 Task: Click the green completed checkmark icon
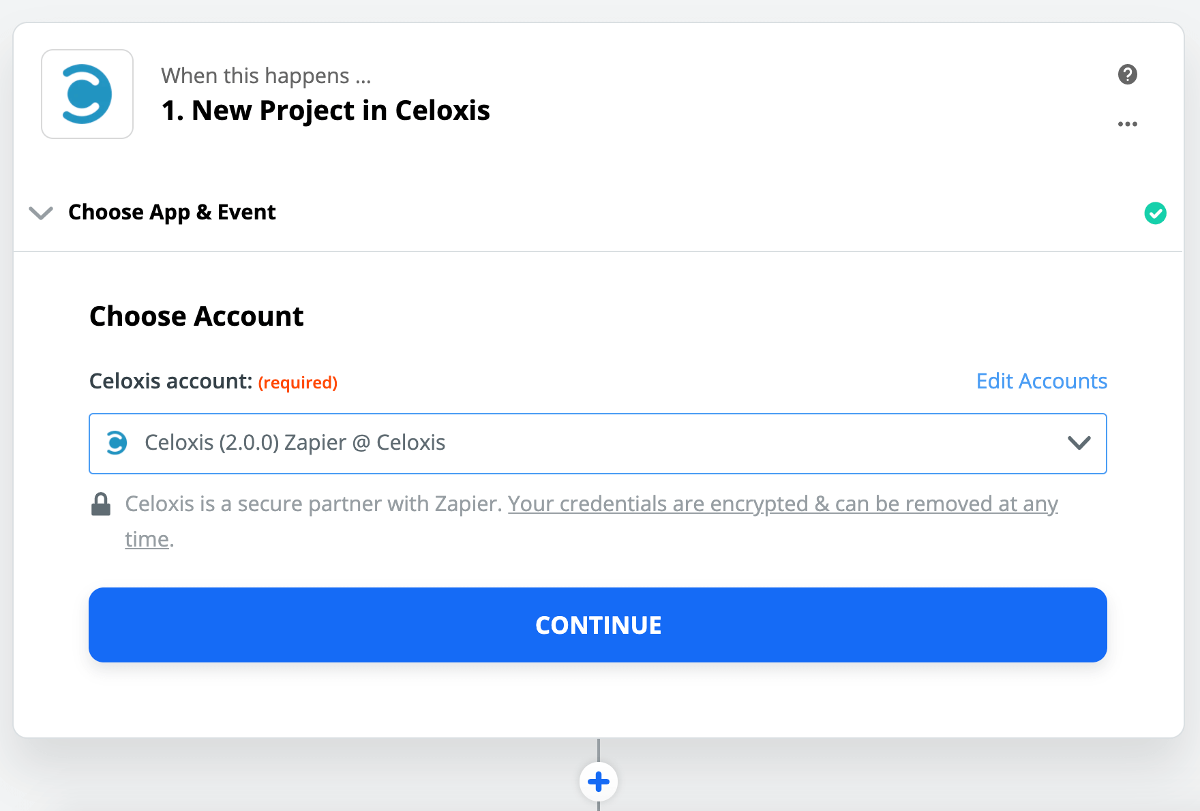click(x=1155, y=213)
